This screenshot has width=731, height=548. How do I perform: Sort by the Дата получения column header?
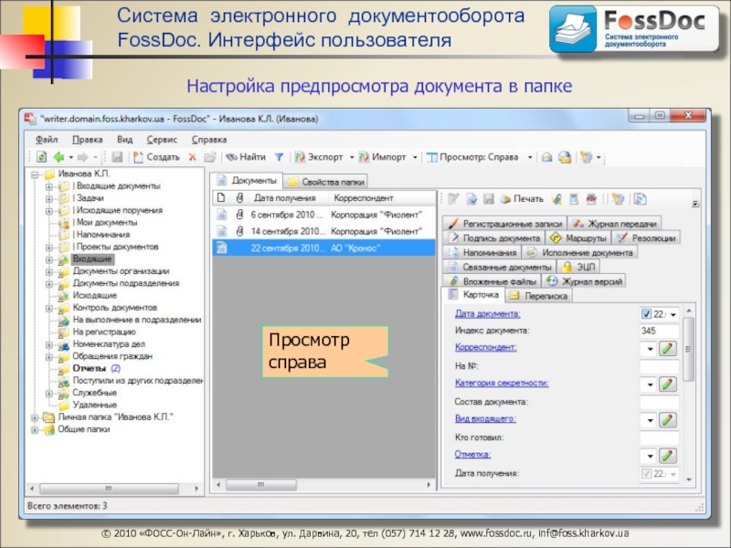tap(284, 198)
